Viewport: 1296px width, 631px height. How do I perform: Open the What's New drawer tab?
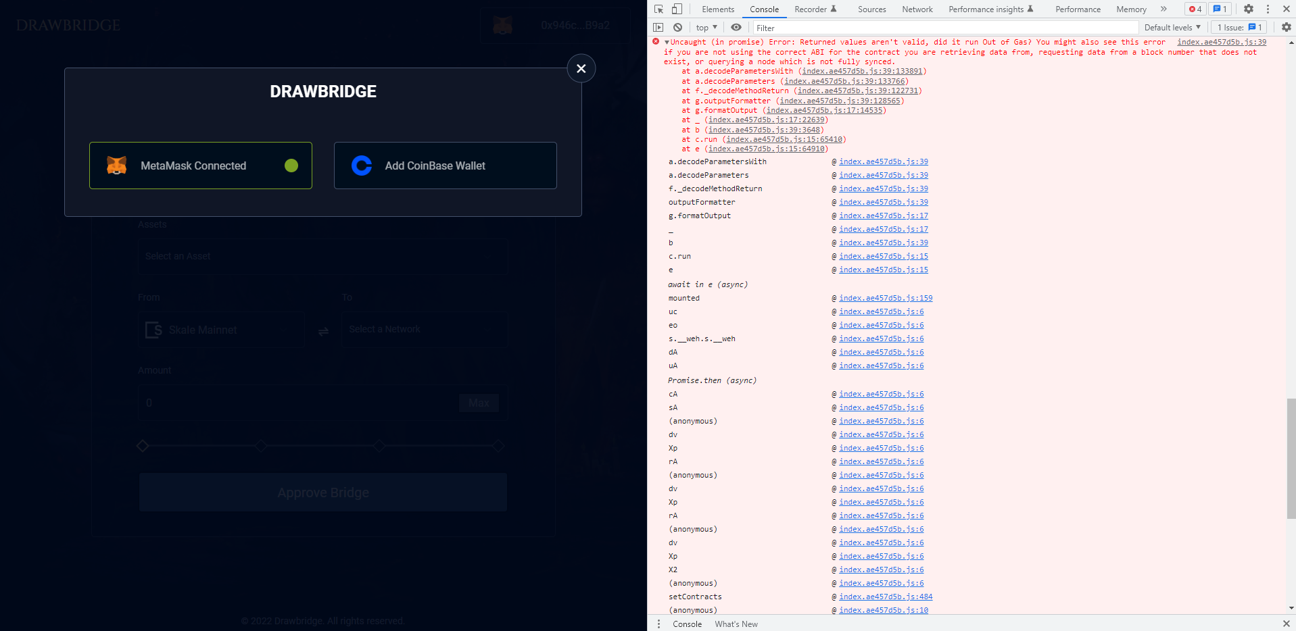[x=736, y=624]
